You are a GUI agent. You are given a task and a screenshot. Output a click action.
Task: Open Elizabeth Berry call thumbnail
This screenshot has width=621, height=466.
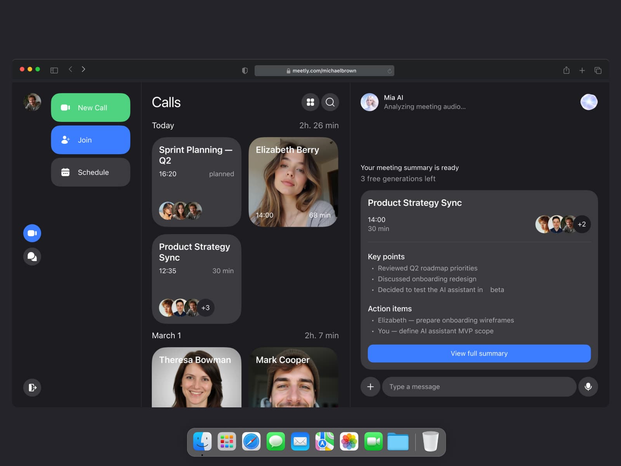pyautogui.click(x=293, y=182)
